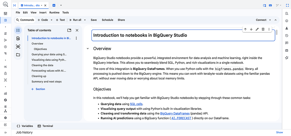Open the Find and replace panel icon
291x136 pixels.
click(x=18, y=38)
